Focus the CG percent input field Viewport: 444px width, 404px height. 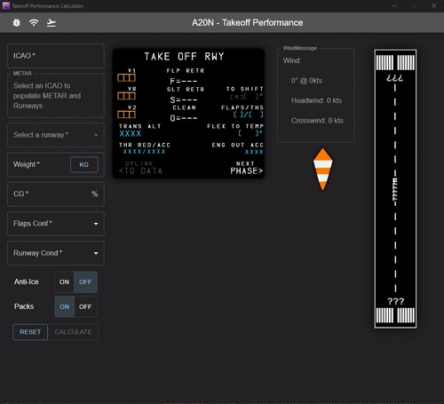56,194
